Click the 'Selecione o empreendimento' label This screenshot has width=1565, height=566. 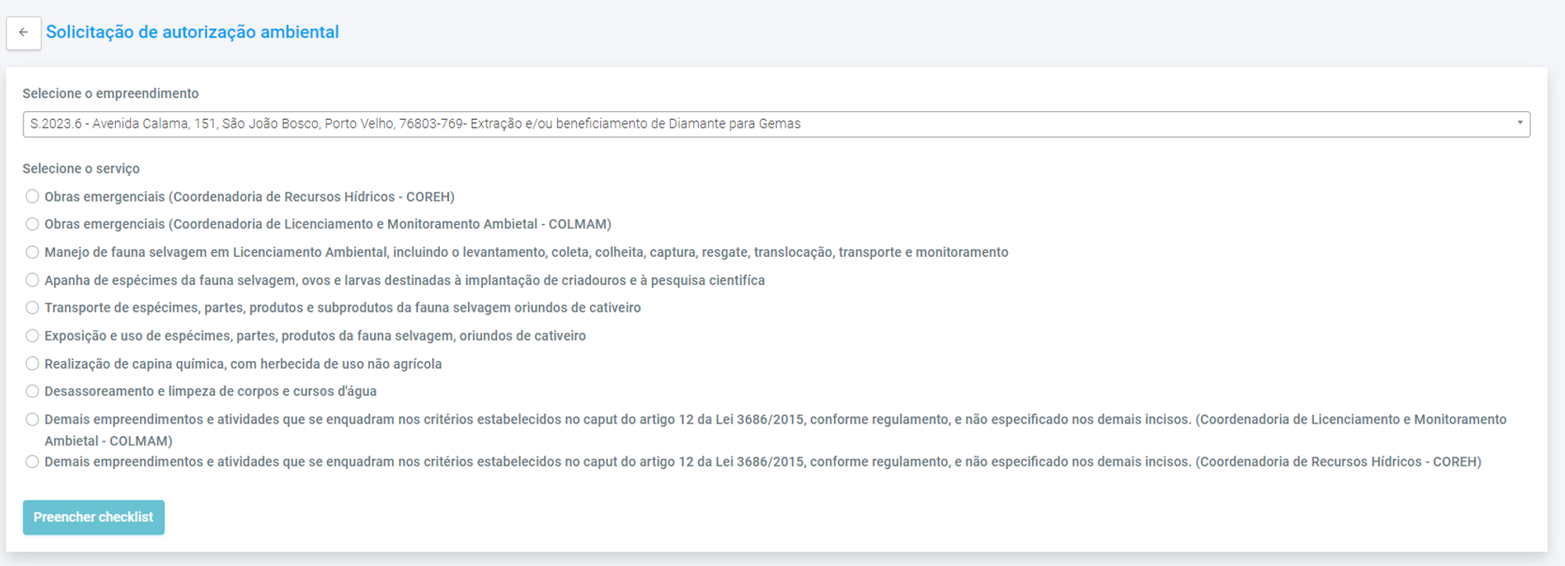tap(110, 93)
